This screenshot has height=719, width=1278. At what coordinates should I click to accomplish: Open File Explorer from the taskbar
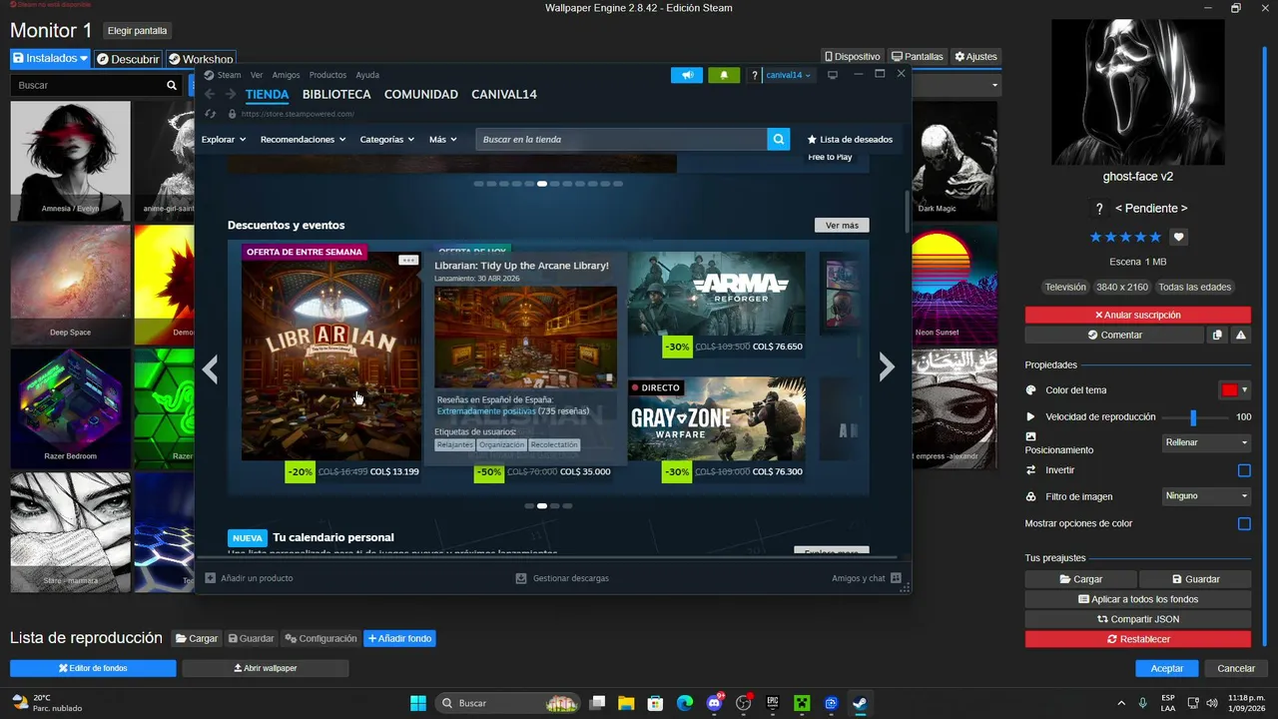[x=626, y=703]
